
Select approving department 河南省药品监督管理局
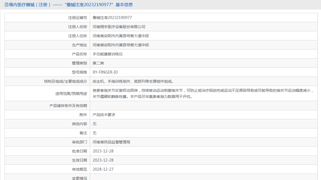pos(111,142)
